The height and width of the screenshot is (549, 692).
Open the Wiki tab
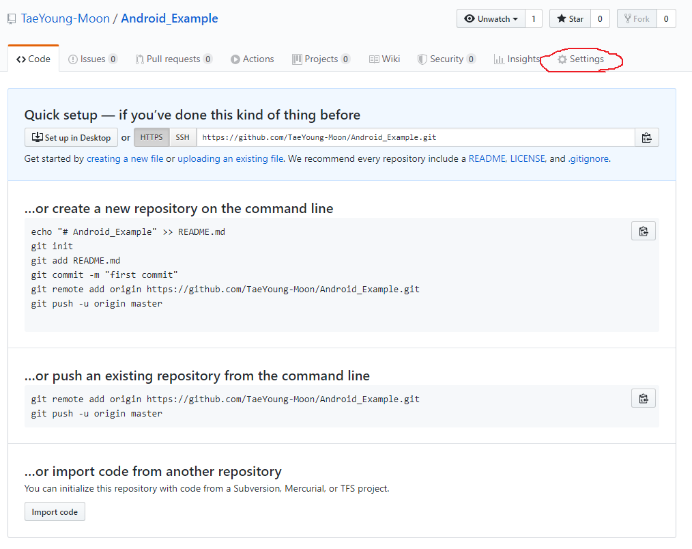pyautogui.click(x=385, y=59)
